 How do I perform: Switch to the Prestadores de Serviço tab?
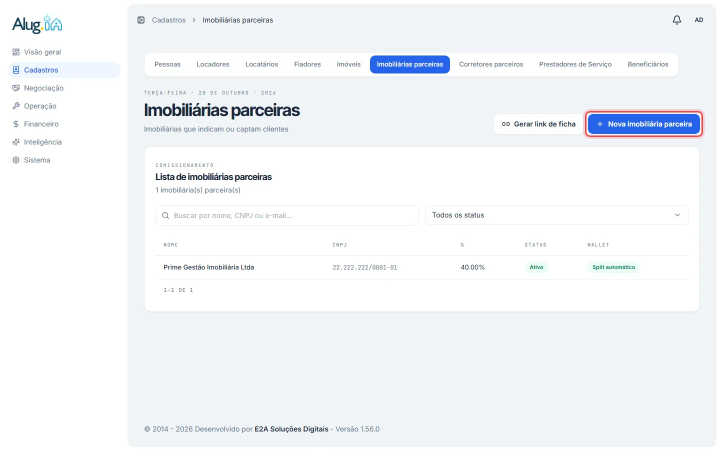(x=575, y=64)
